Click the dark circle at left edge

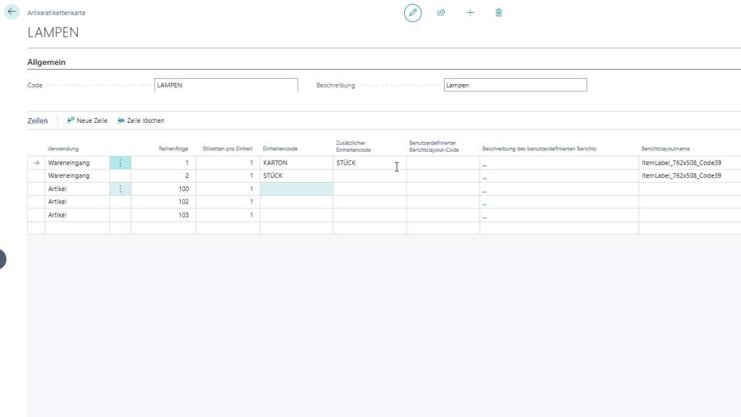(2, 259)
